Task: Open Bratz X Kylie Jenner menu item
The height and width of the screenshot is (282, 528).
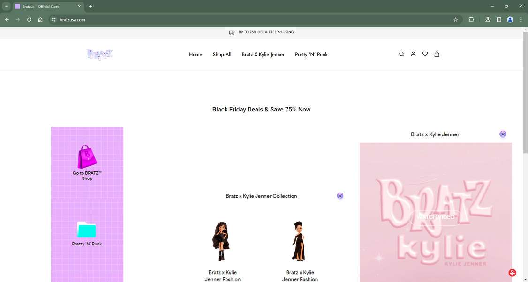Action: click(x=263, y=54)
